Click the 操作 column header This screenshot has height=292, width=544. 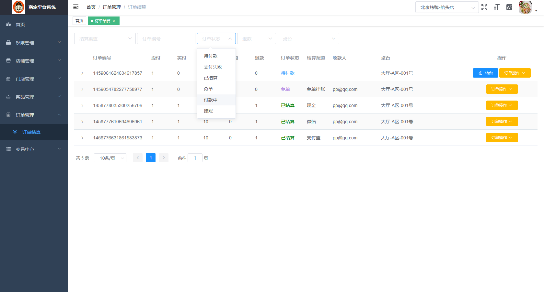[x=502, y=58]
